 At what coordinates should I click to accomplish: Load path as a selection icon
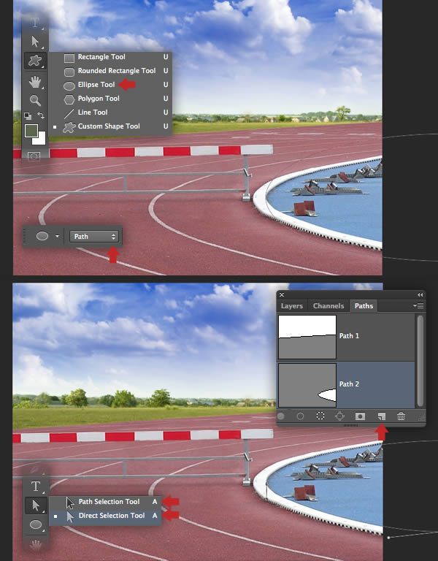coord(320,416)
